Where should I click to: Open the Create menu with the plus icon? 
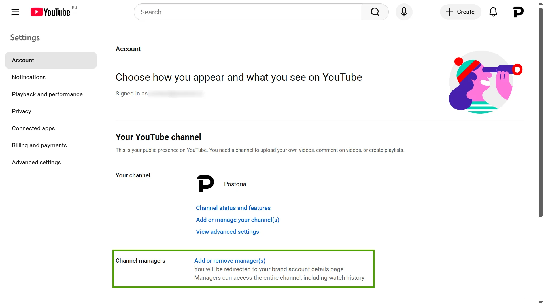[460, 12]
